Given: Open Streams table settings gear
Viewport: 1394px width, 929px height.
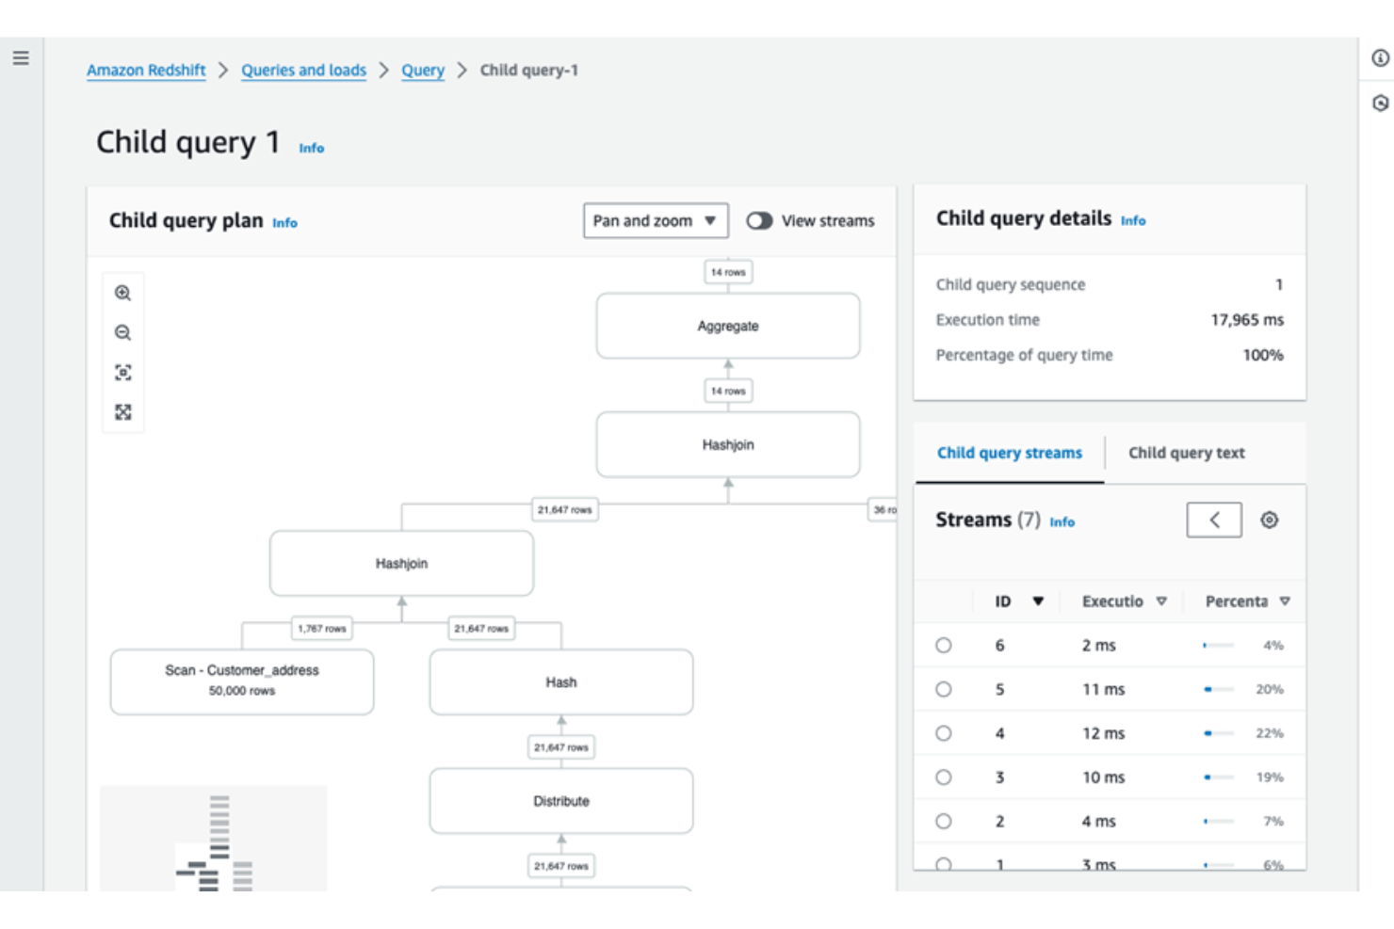Looking at the screenshot, I should coord(1270,520).
